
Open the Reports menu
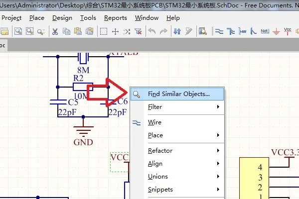[116, 18]
